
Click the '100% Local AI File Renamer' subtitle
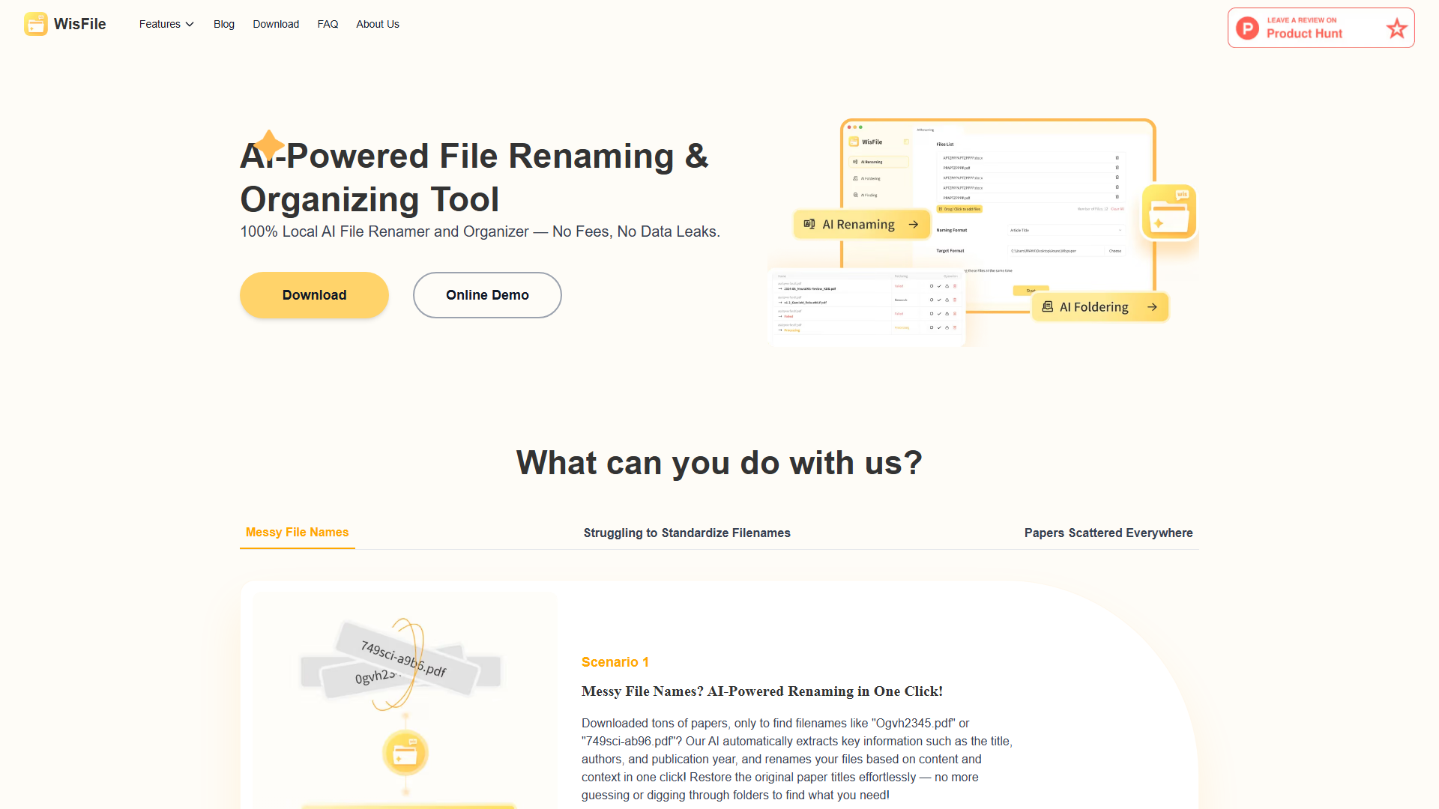pyautogui.click(x=480, y=231)
